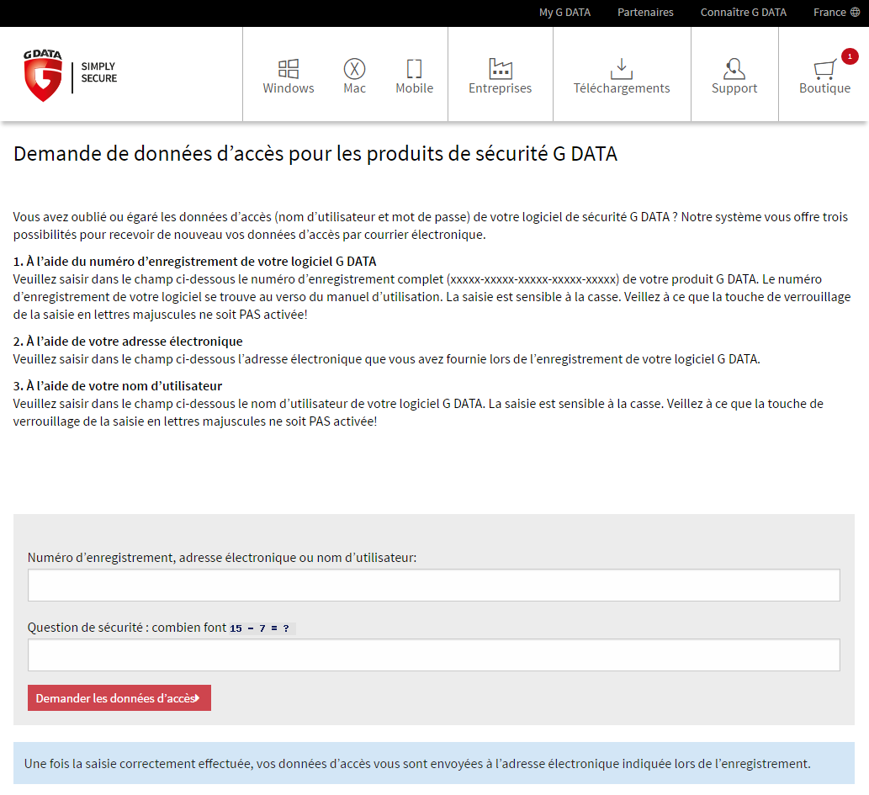
Task: Open the Partenaires menu link
Action: pyautogui.click(x=646, y=12)
